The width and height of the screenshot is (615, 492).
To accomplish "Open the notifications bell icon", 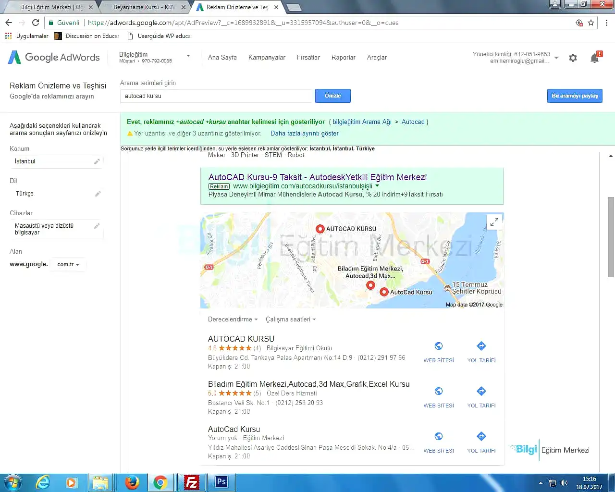I will 595,58.
